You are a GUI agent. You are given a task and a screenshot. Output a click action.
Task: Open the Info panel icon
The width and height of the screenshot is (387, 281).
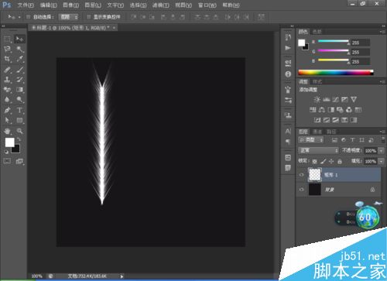click(x=288, y=74)
